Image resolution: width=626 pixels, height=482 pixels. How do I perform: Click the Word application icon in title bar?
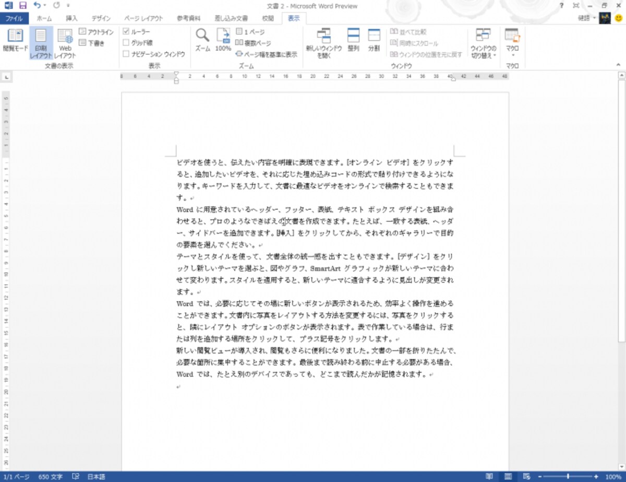pyautogui.click(x=8, y=6)
